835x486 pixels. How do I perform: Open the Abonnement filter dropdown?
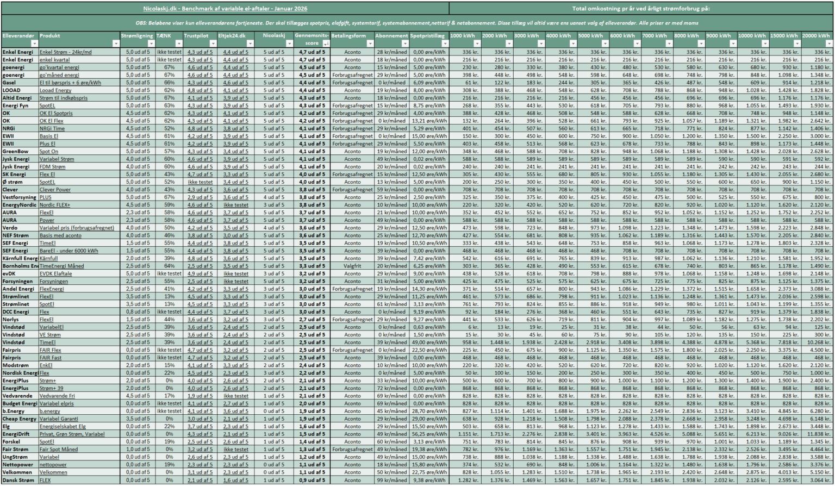click(x=405, y=43)
